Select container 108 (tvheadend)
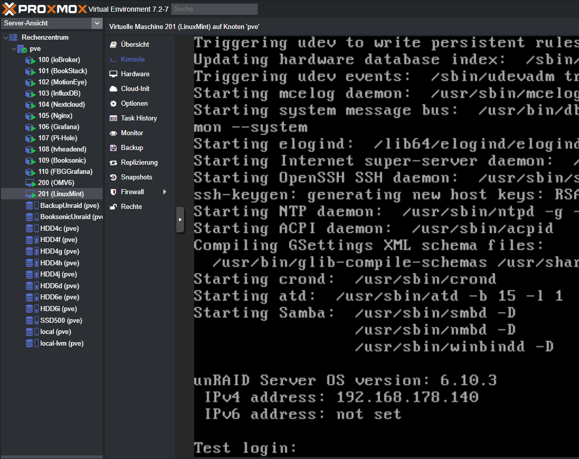Screen dimensions: 579x459 52,149
